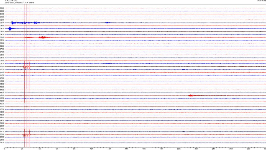Screen dimensions: 266x150
Task: Click the 05:00 time row label
Action: (x=2, y=37)
